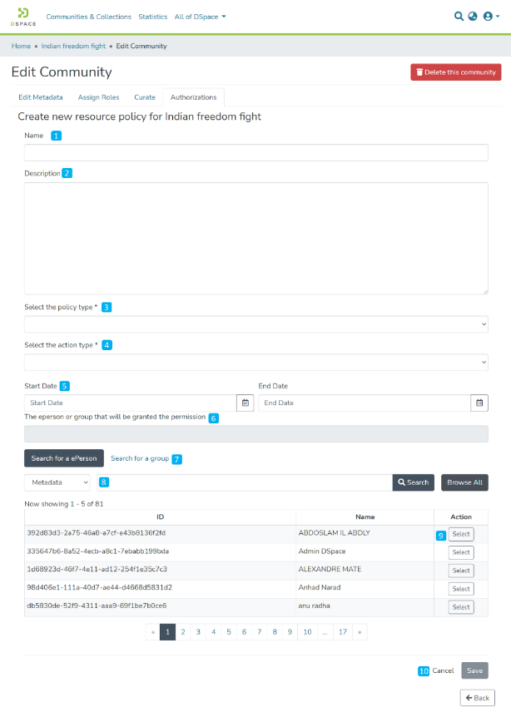This screenshot has width=511, height=712.
Task: Expand the All of DSpace menu
Action: tap(200, 17)
